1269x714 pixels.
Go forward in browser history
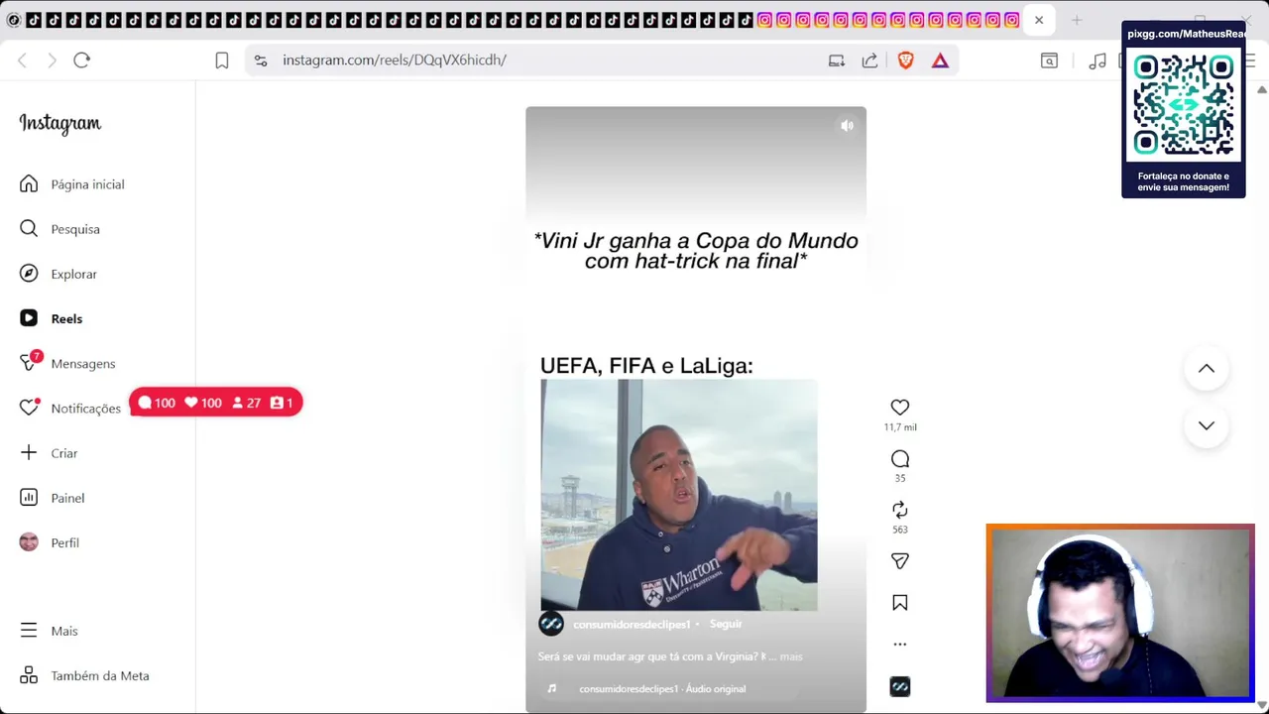coord(52,60)
